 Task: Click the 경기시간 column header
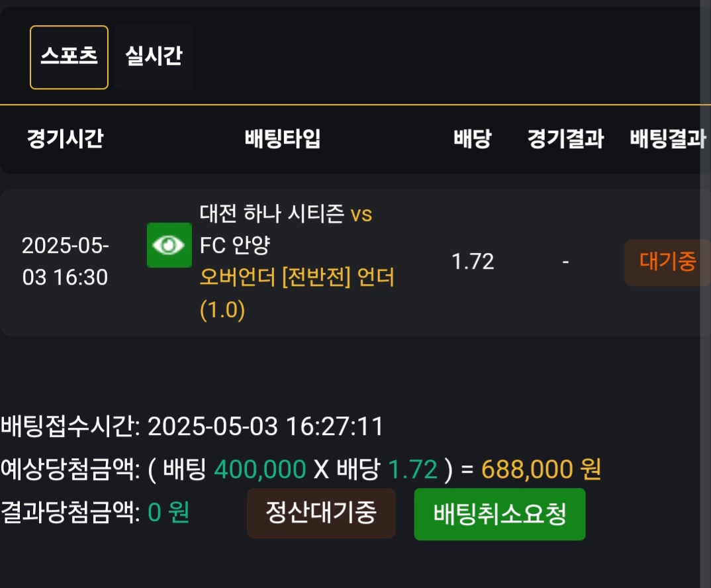click(66, 138)
